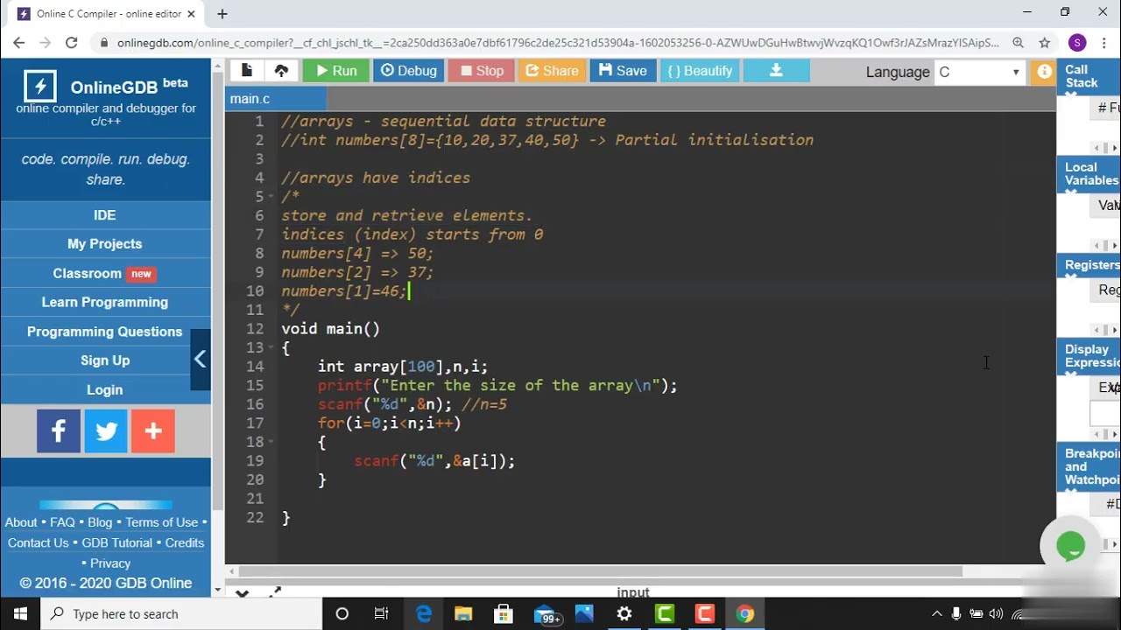Click the orange info icon
The height and width of the screenshot is (630, 1121).
coord(1044,72)
